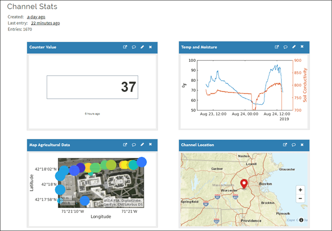Click the Counter Value panel title
This screenshot has width=332, height=231.
[43, 47]
